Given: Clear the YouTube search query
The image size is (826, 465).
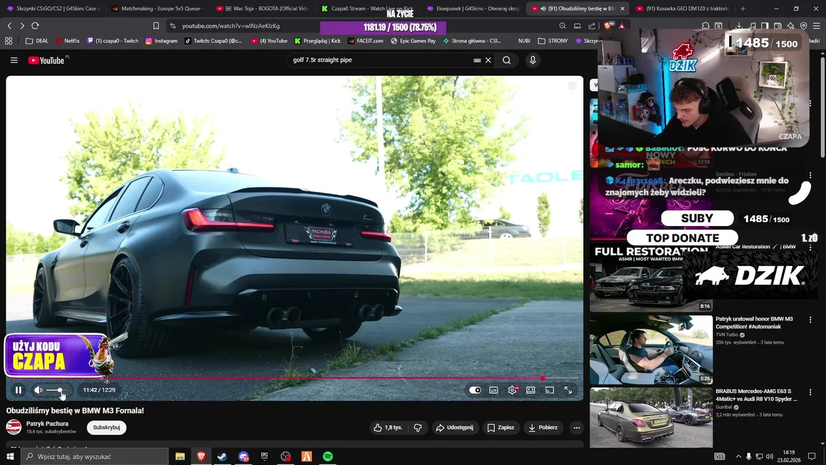Looking at the screenshot, I should pos(488,60).
